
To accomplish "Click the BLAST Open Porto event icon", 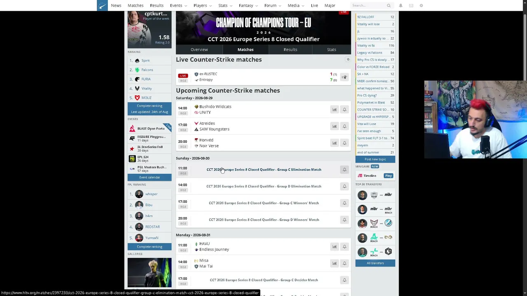I will coord(132,129).
